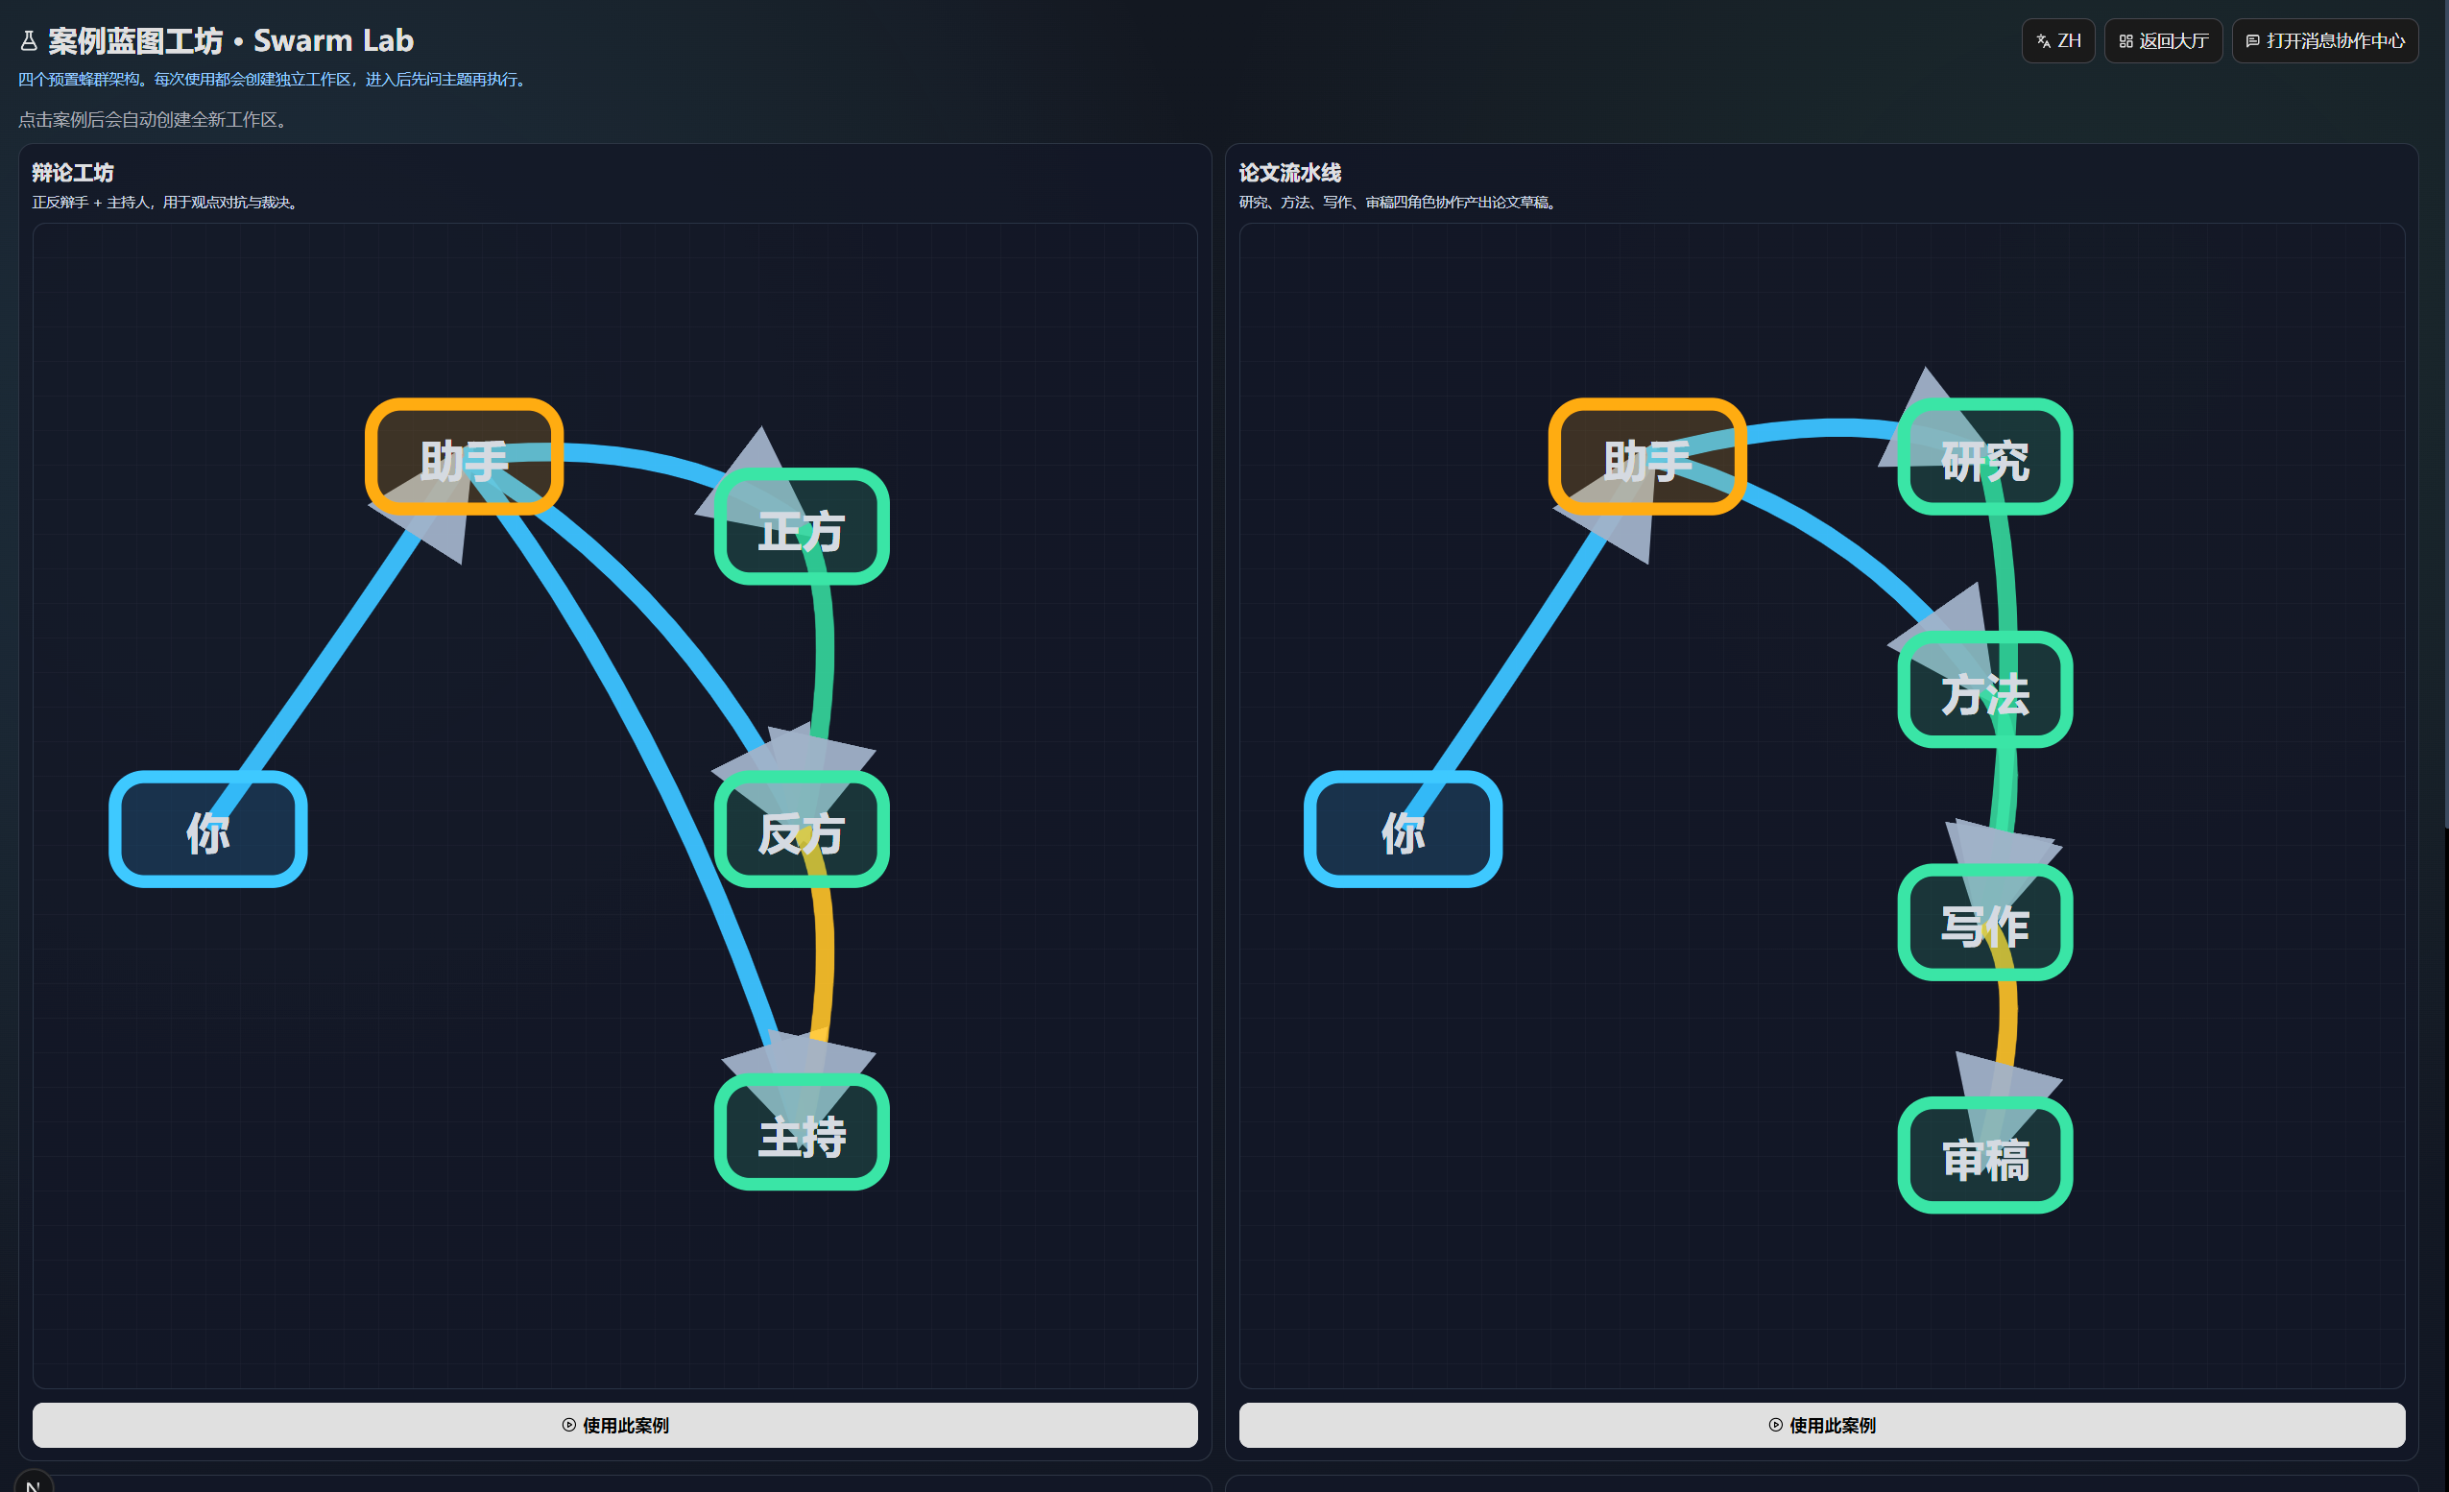Click the 返回大厅 button
The width and height of the screenshot is (2449, 1492).
pos(2163,40)
